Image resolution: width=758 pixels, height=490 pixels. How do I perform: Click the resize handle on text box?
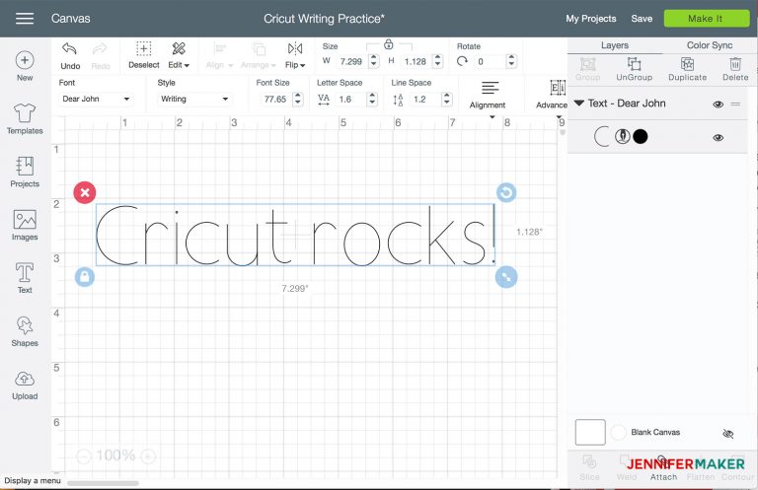[x=506, y=277]
